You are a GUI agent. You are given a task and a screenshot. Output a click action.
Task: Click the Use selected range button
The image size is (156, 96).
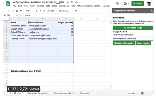point(133,28)
